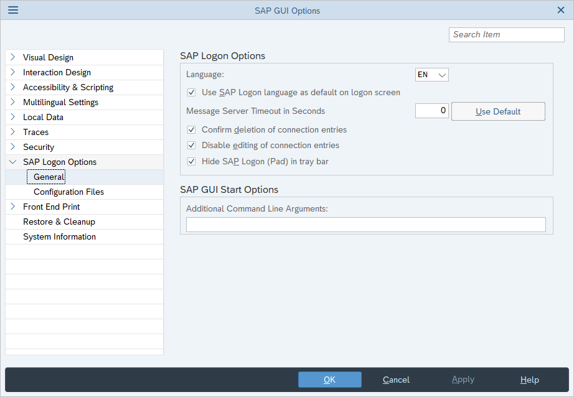This screenshot has width=574, height=397.
Task: Select Multilingual Settings tree item
Action: 61,103
